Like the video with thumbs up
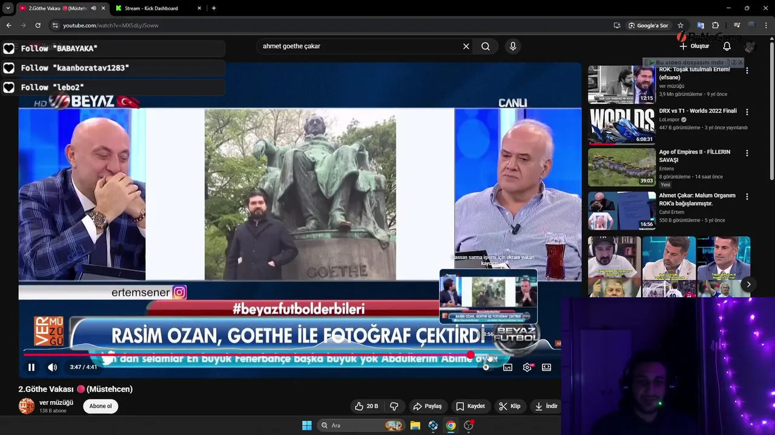775x435 pixels. pyautogui.click(x=366, y=406)
